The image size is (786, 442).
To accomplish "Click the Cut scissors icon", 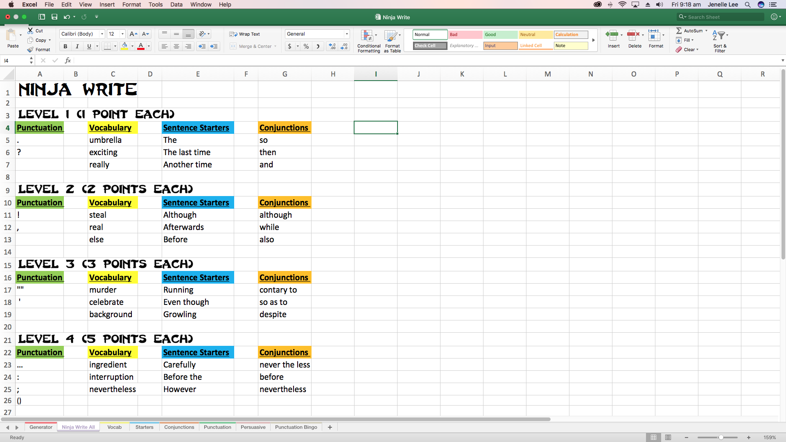I will click(30, 31).
